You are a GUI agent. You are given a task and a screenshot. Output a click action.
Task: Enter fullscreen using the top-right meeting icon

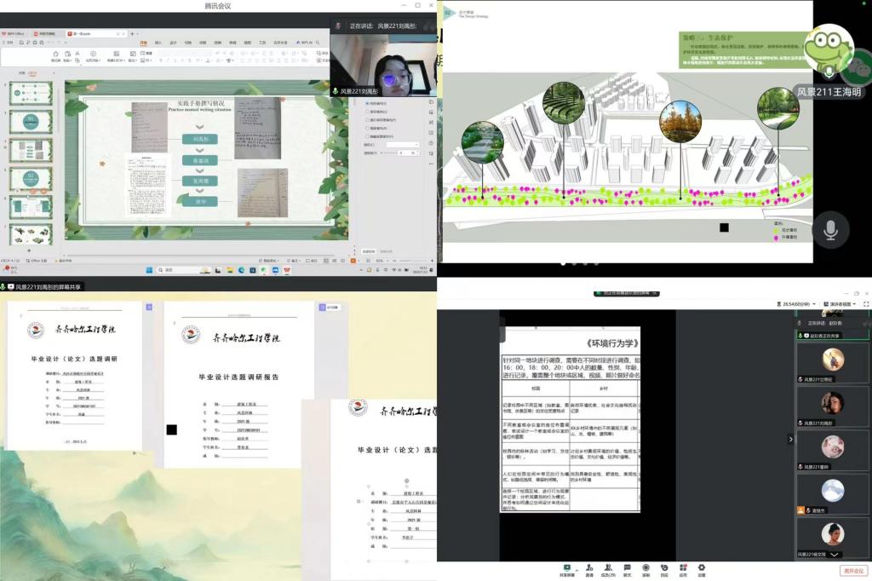866,303
